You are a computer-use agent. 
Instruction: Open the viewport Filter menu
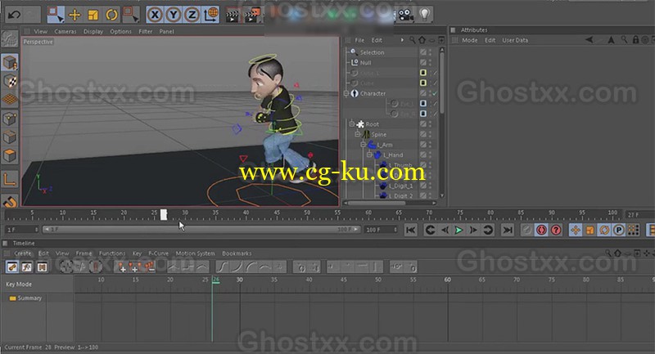[x=146, y=31]
